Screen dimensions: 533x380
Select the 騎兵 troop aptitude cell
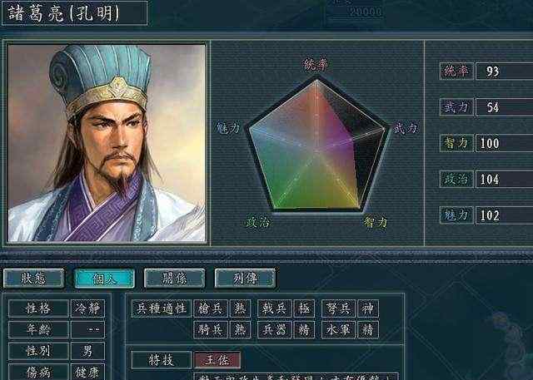tap(211, 330)
